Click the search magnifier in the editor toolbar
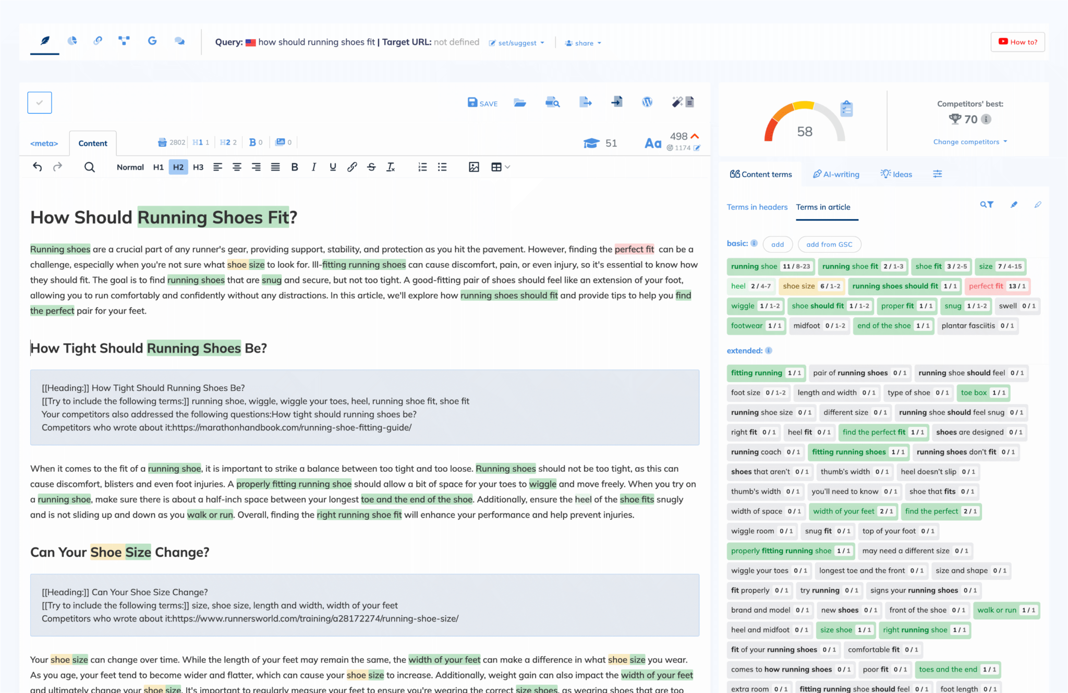 point(89,167)
